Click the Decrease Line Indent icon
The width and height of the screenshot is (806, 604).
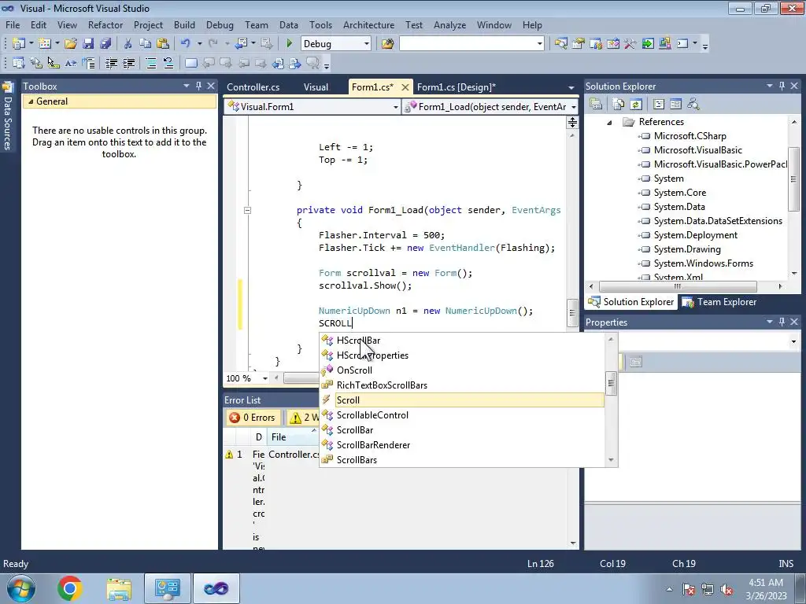click(x=112, y=63)
